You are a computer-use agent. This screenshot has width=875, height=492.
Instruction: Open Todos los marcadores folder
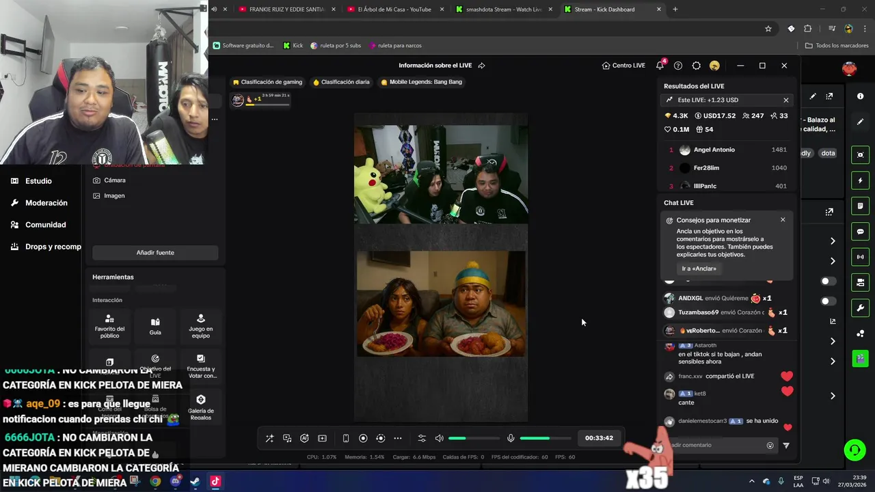(837, 46)
